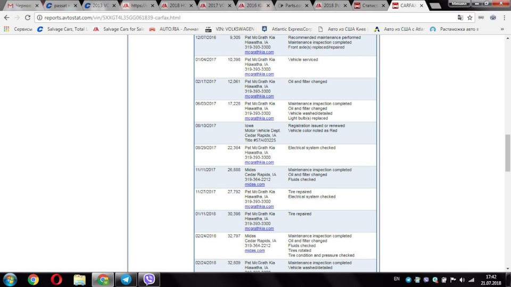
Task: Select text Light bulb(s) replaced
Action: (x=308, y=118)
